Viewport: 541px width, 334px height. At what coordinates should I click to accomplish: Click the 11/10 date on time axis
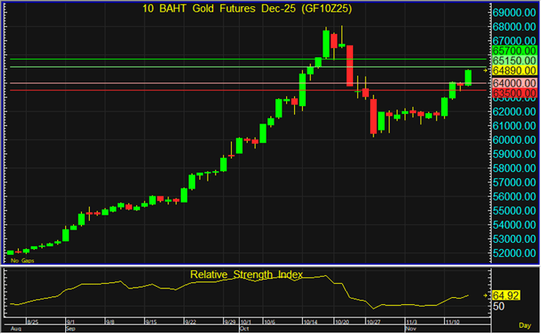[x=453, y=321]
